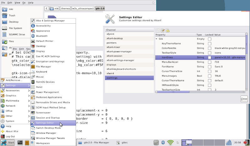
Task: Select the Keyboard settings entry
Action: coord(53,72)
